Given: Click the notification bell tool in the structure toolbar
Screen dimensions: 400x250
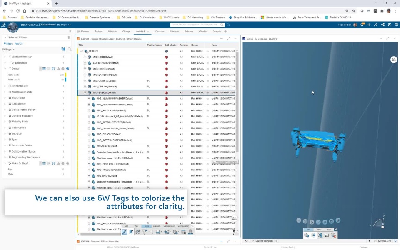Looking at the screenshot, I should pos(175,232).
